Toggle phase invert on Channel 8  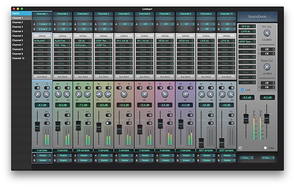(x=190, y=123)
